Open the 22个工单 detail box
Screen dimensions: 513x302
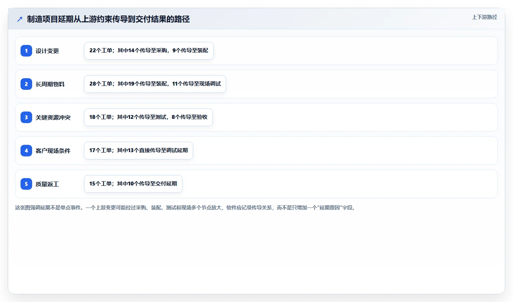tap(149, 51)
